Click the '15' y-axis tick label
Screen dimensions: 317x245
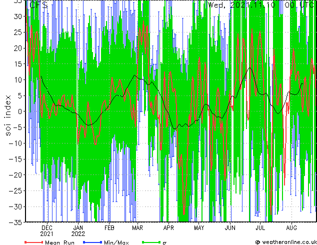[18, 64]
